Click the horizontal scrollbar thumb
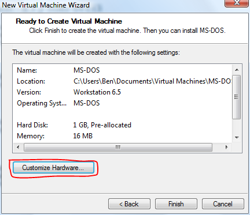Screen dimensions: 250x215 click(x=118, y=148)
